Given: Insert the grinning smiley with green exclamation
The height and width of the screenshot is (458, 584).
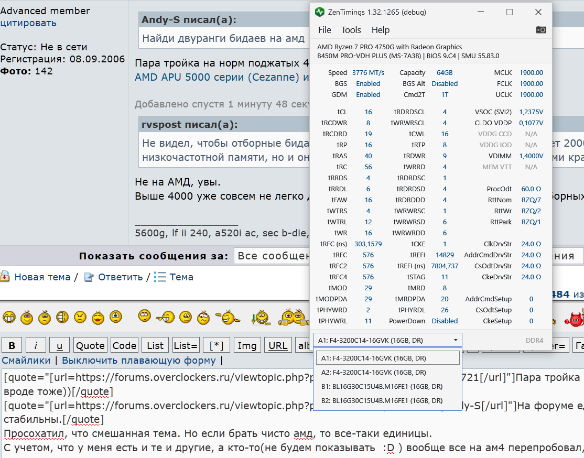Looking at the screenshot, I should click(x=261, y=318).
